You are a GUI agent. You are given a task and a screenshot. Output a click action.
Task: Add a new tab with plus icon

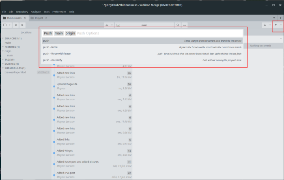point(280,18)
